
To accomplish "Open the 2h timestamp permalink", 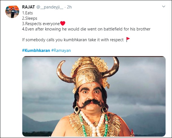I will pos(69,7).
